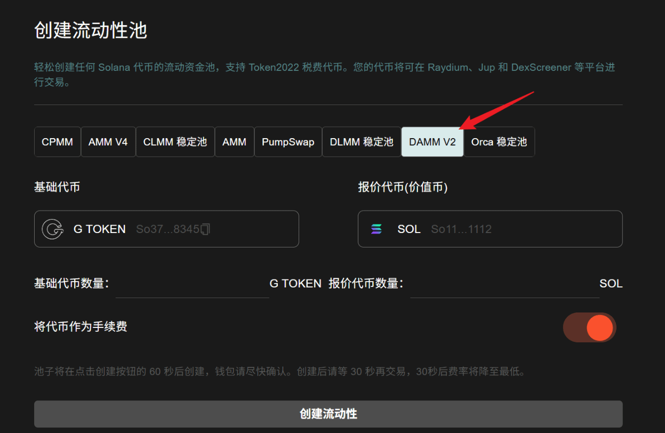This screenshot has height=433, width=665.
Task: Open the base token G TOKEN selector
Action: (166, 229)
